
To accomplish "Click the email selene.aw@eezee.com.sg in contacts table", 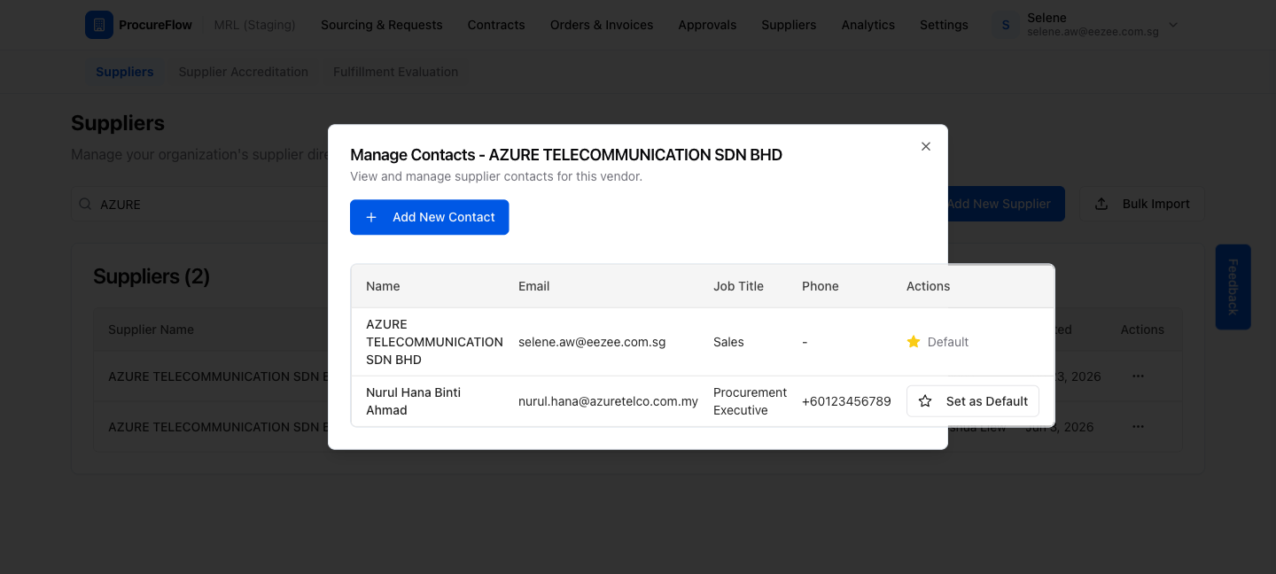I will point(592,342).
